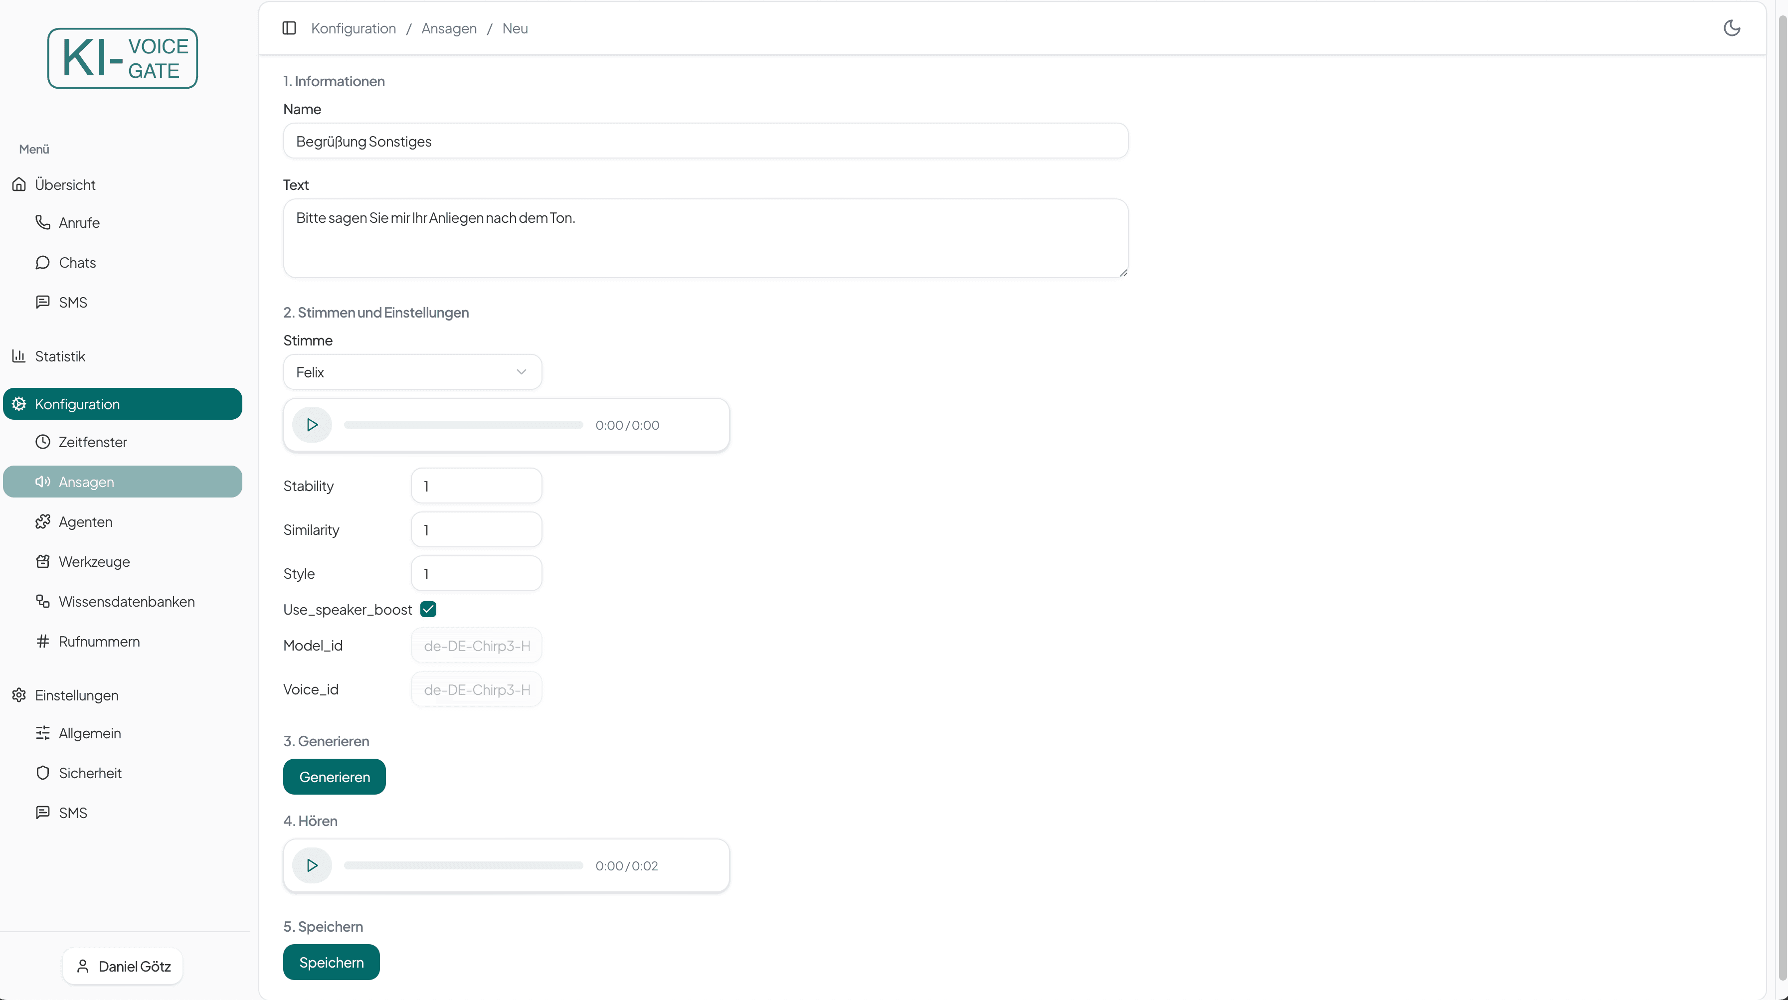
Task: Click the Agenten puzzle icon
Action: [x=43, y=522]
